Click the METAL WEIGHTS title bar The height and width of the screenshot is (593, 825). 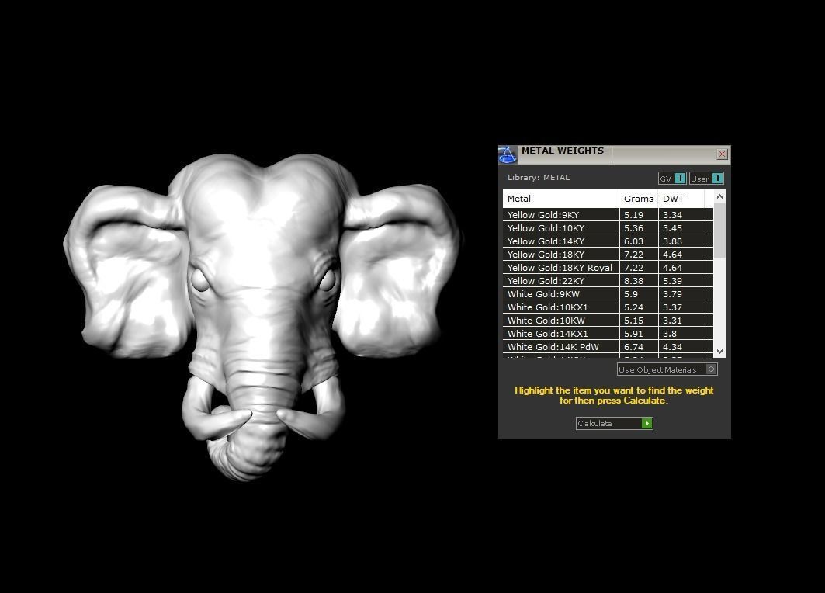(x=615, y=154)
